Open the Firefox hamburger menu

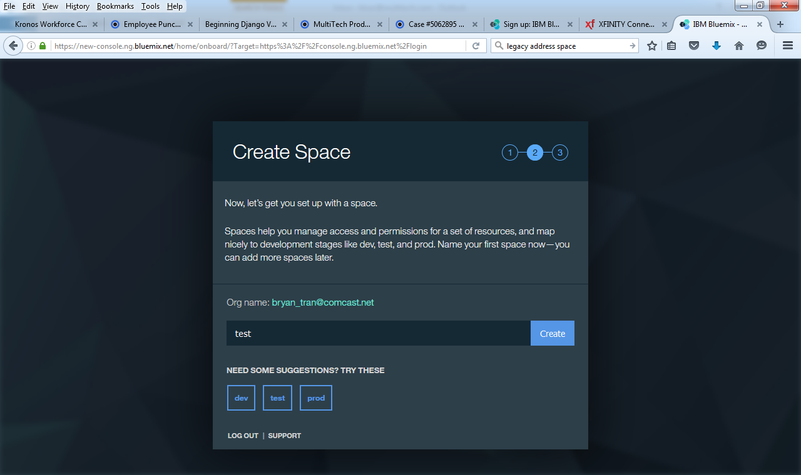788,46
